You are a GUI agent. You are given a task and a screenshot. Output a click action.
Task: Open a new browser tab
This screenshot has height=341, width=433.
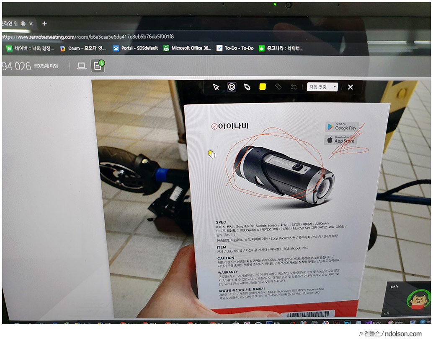click(x=44, y=24)
